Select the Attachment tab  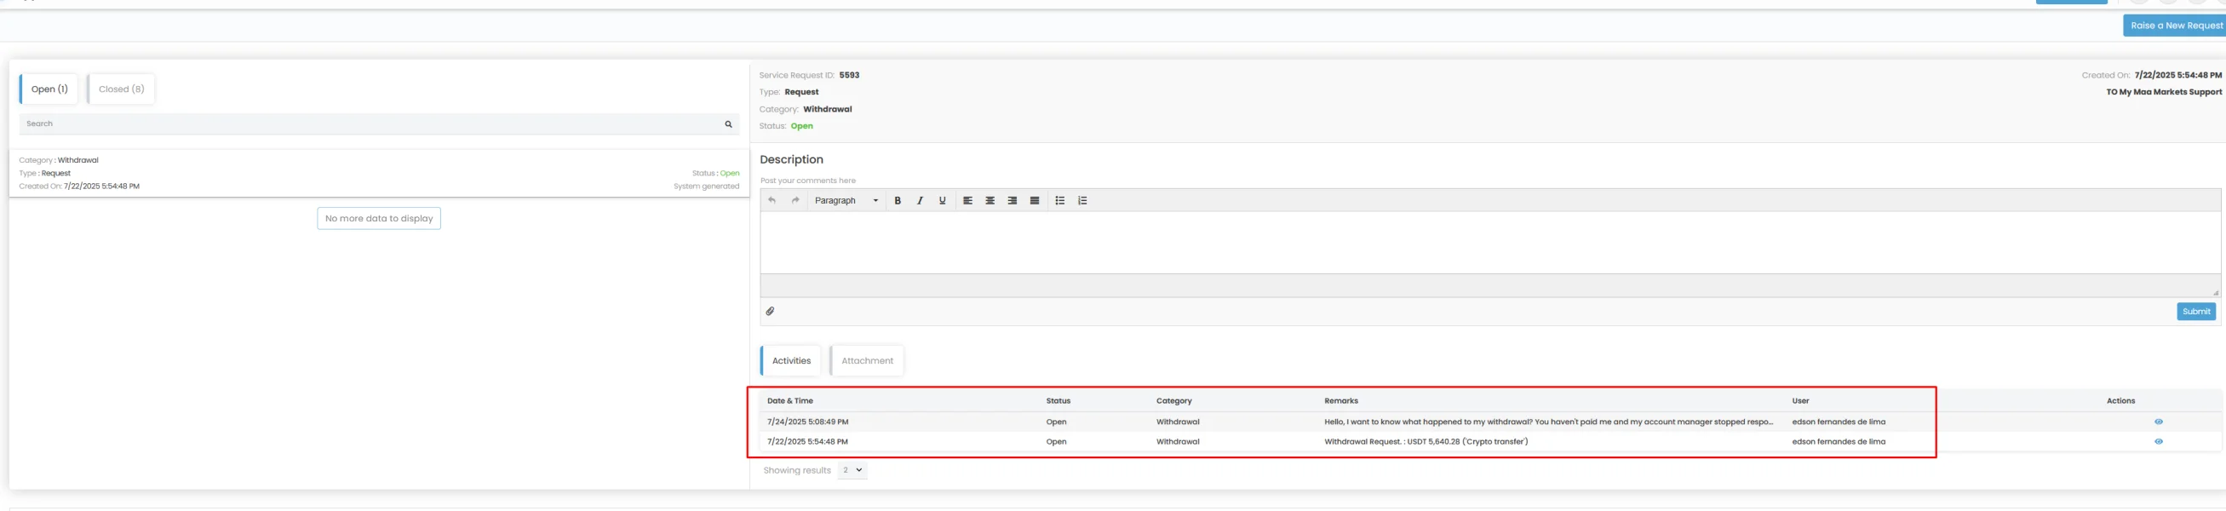coord(867,361)
